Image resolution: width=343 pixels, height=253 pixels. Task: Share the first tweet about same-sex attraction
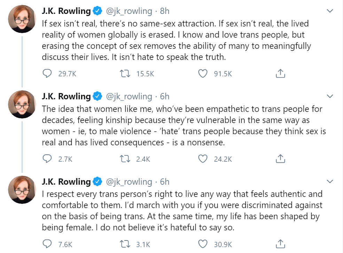pos(280,74)
